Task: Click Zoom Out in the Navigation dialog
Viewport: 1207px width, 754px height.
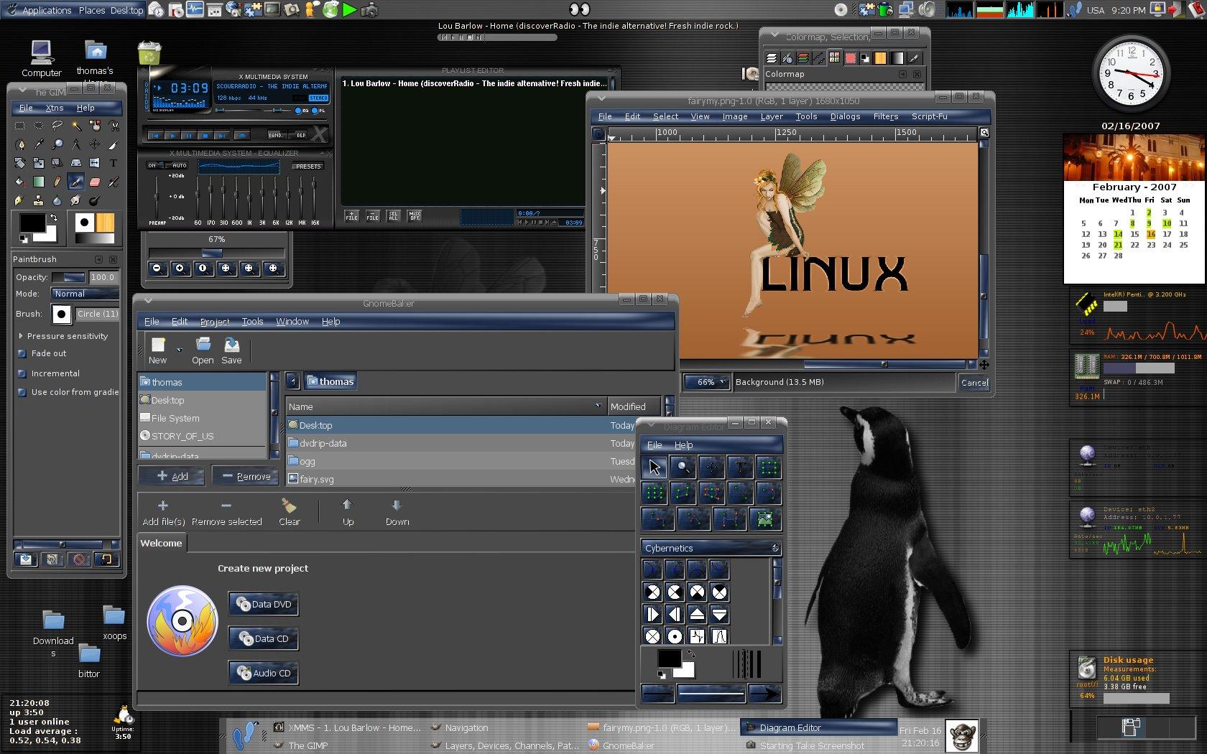Action: click(157, 269)
